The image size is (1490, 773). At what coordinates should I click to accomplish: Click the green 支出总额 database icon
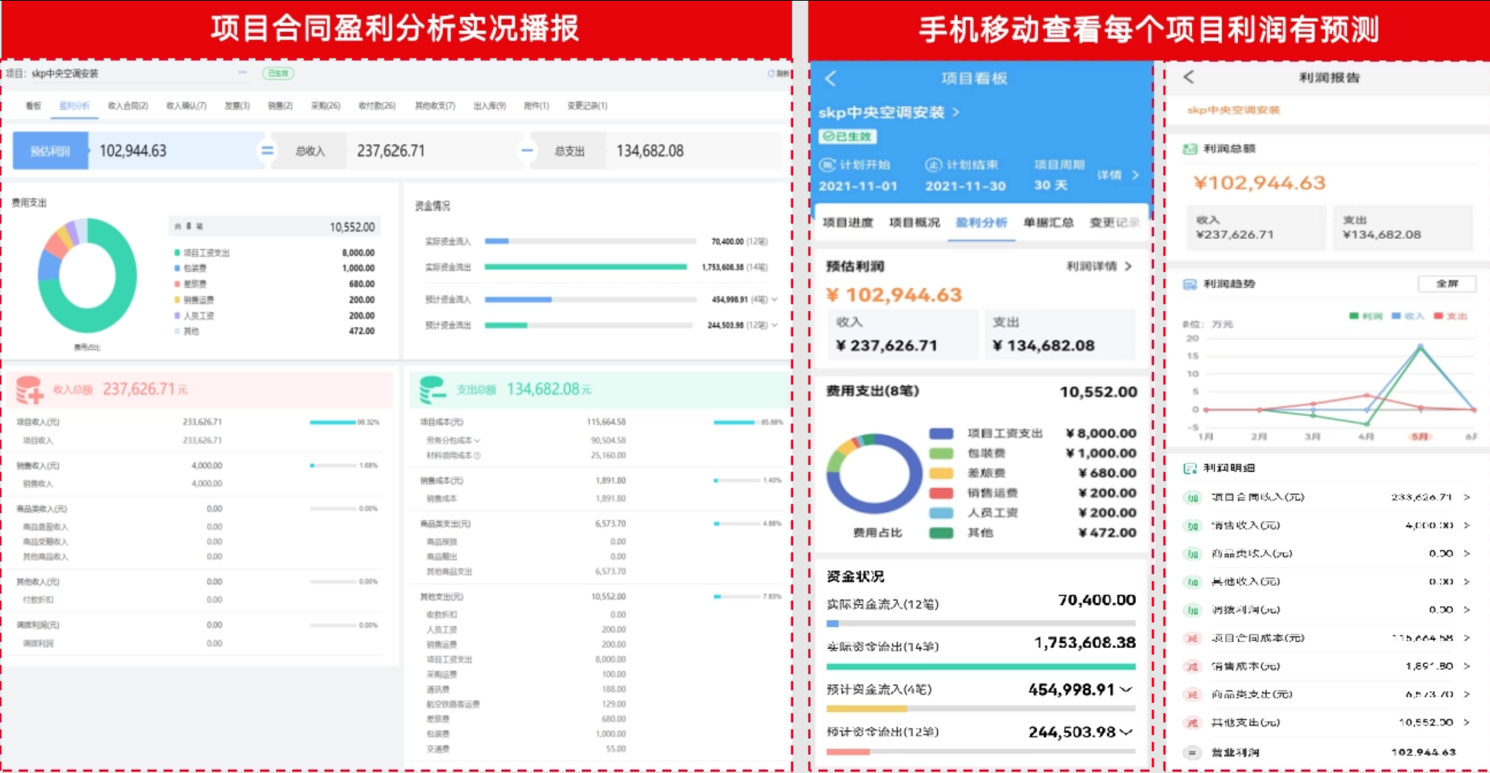point(432,389)
